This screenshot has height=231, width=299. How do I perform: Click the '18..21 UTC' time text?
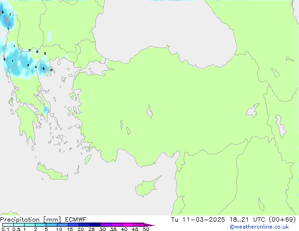coord(247,220)
